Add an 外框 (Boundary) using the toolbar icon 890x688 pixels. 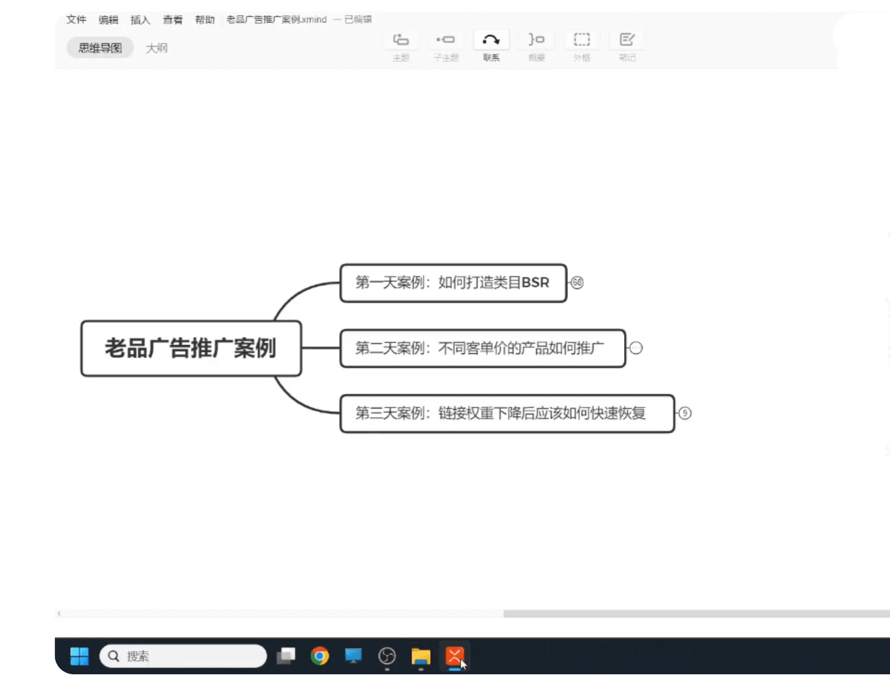click(581, 40)
